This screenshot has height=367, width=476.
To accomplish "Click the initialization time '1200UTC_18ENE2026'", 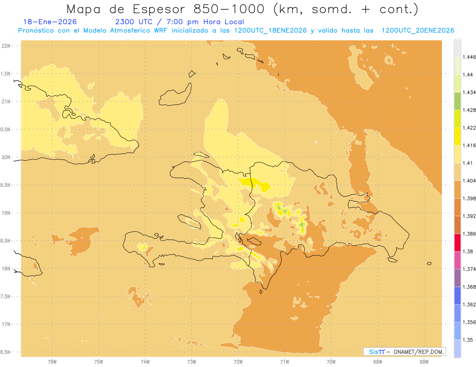I will (x=270, y=30).
